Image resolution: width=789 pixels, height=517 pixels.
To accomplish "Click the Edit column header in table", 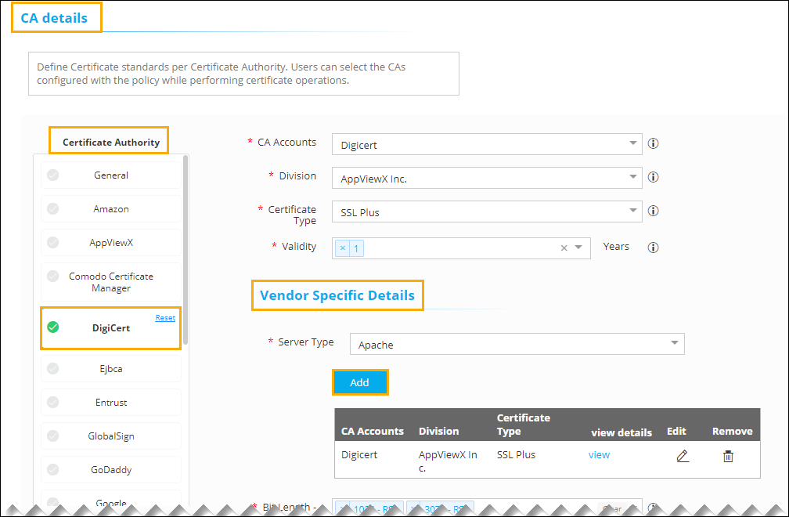I will (676, 432).
